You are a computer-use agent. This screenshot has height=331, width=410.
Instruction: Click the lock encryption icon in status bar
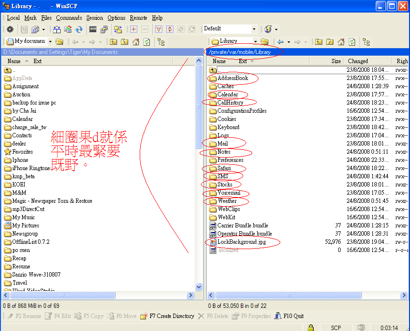pos(311,328)
